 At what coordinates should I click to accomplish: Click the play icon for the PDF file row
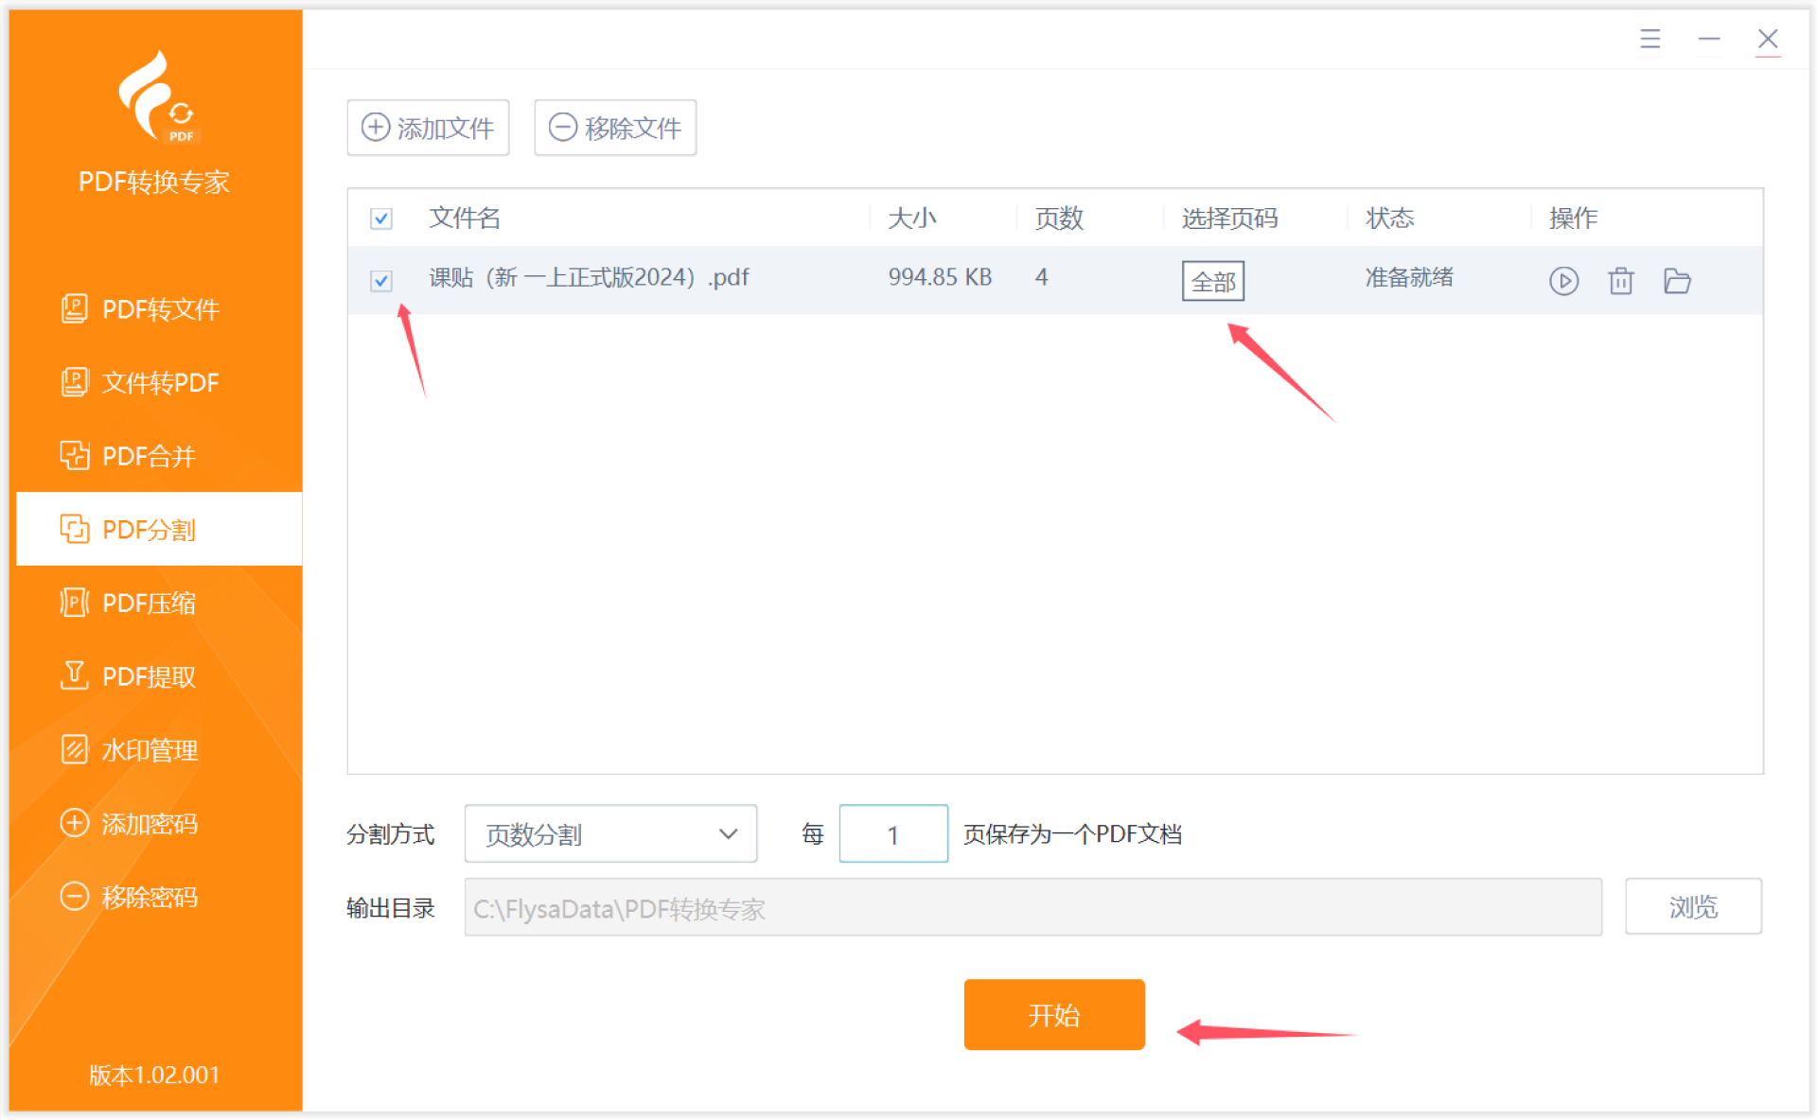1563,281
